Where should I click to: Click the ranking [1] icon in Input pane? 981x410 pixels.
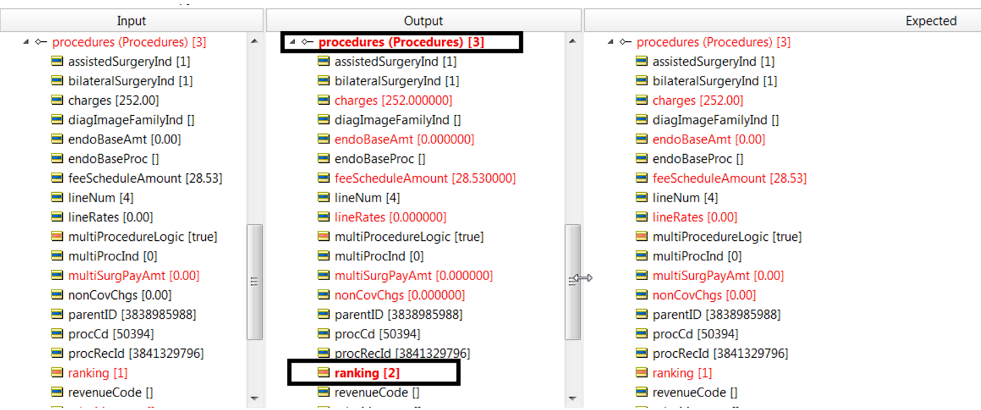click(57, 373)
